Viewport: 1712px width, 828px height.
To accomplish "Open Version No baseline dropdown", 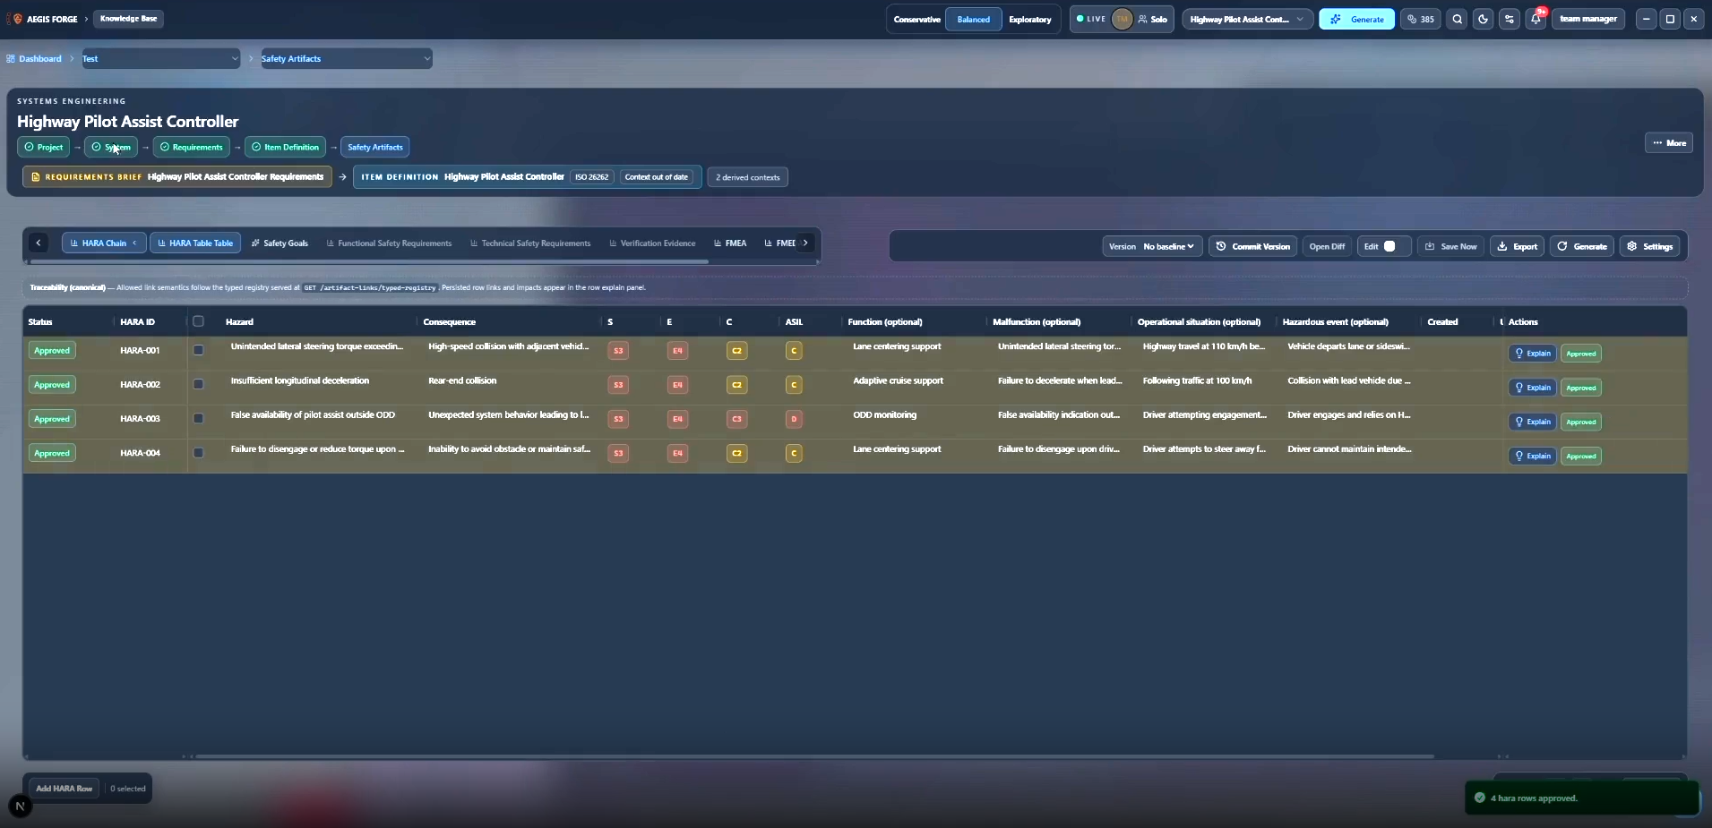I will click(x=1151, y=246).
